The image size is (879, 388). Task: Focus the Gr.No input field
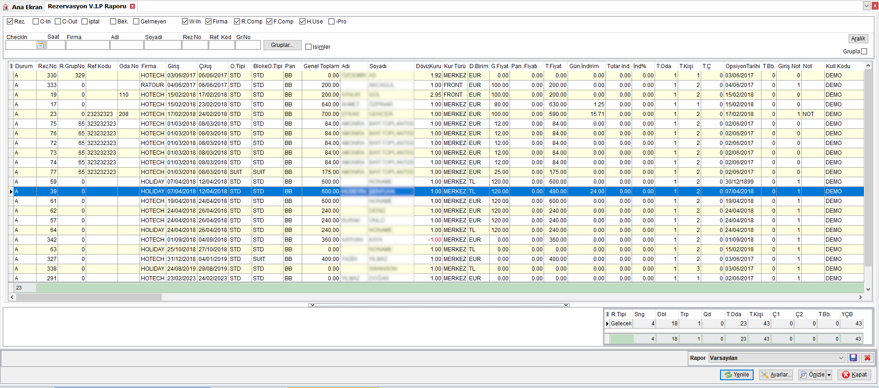[248, 45]
